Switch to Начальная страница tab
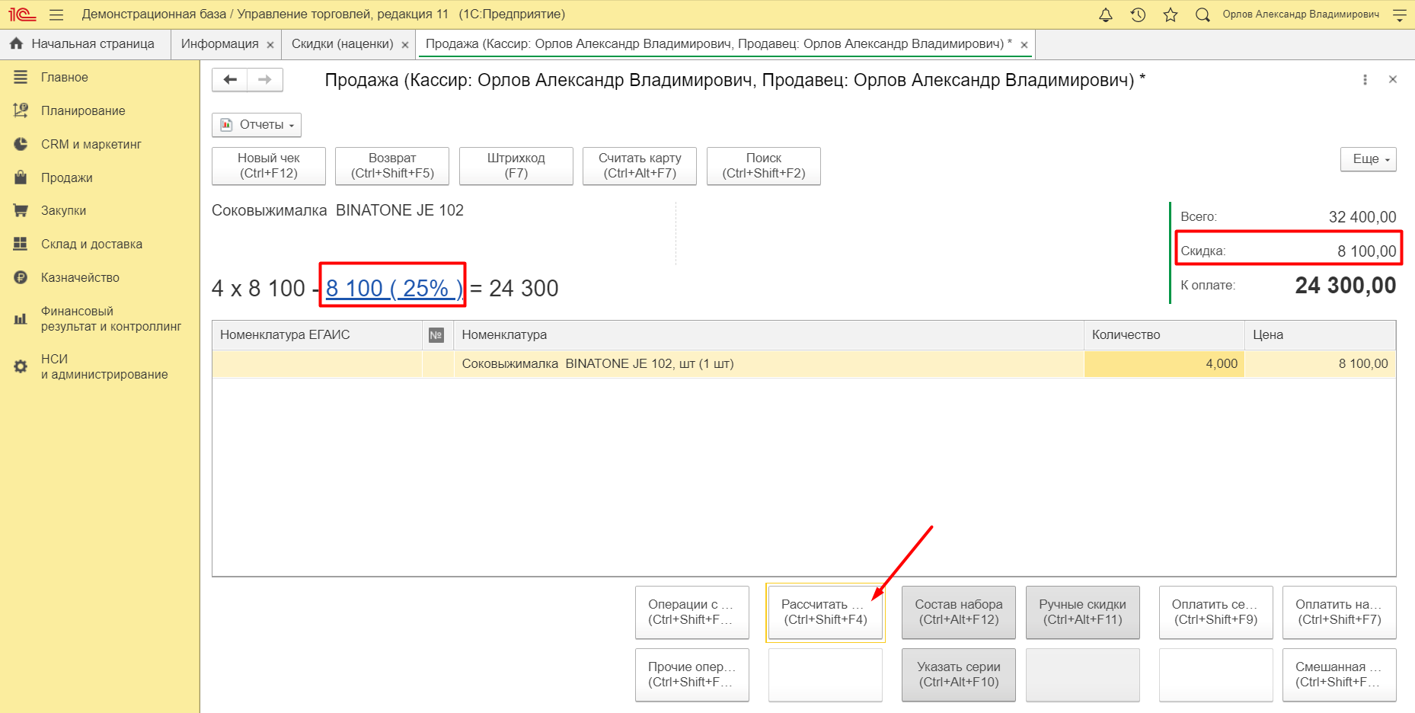The image size is (1415, 713). [85, 44]
